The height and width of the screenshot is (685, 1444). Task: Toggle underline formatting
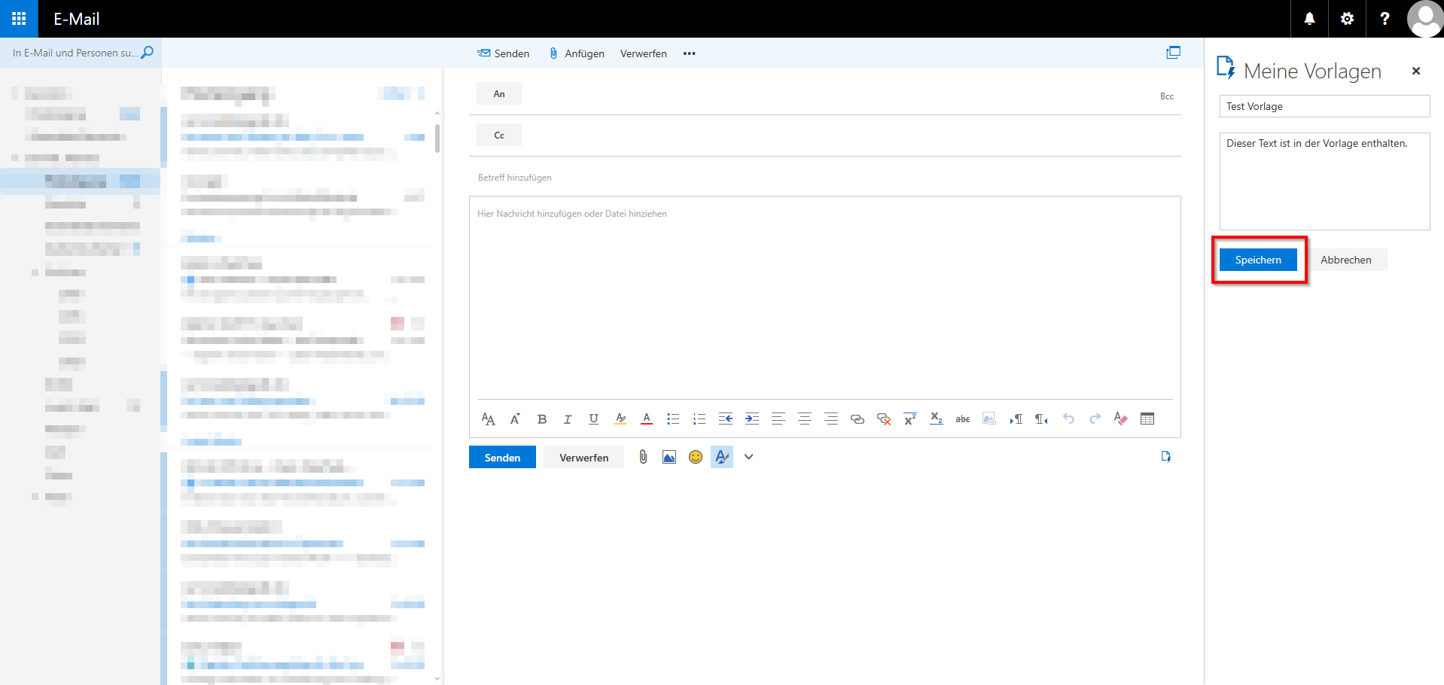tap(593, 419)
